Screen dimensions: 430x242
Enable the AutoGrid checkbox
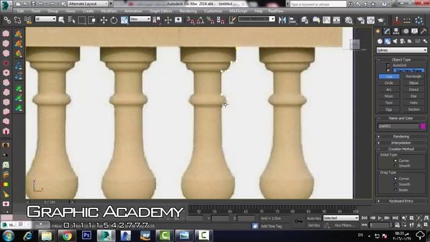click(388, 65)
